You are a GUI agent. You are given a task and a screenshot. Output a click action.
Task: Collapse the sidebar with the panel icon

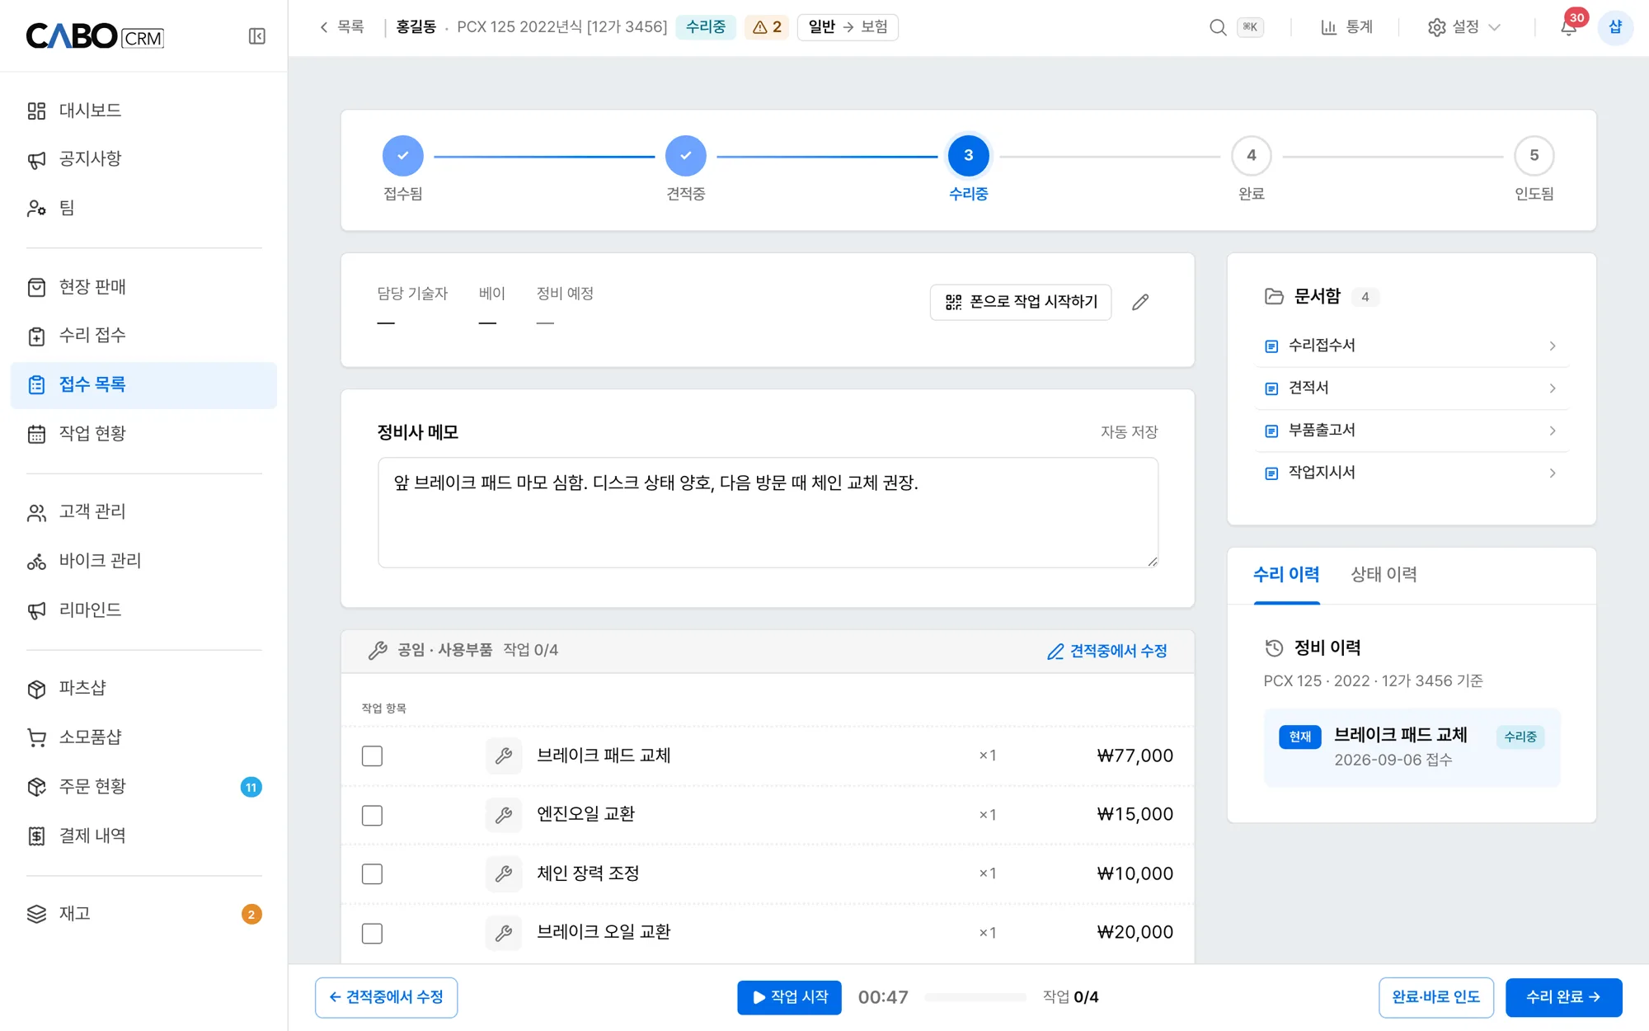(256, 36)
